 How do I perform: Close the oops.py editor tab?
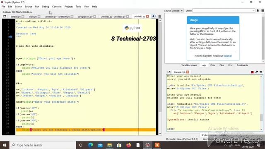[x=39, y=17]
